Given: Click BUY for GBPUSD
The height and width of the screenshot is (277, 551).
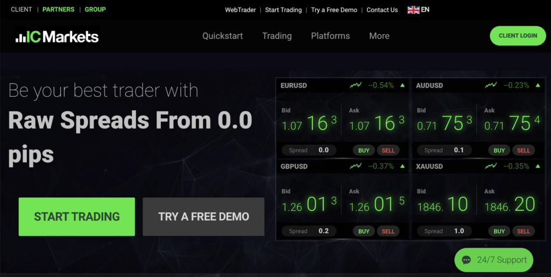Looking at the screenshot, I should [x=364, y=231].
